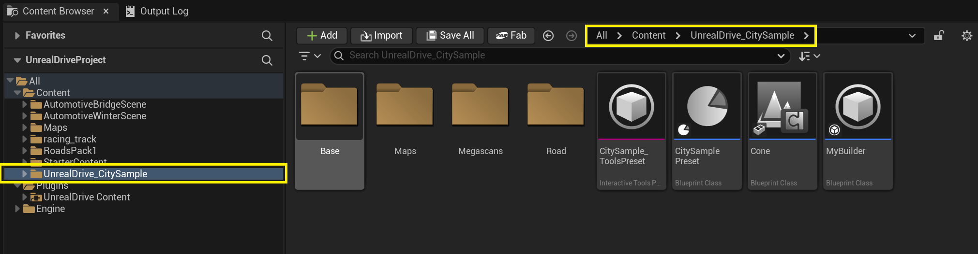
Task: Open Content Browser settings gear
Action: coord(967,36)
